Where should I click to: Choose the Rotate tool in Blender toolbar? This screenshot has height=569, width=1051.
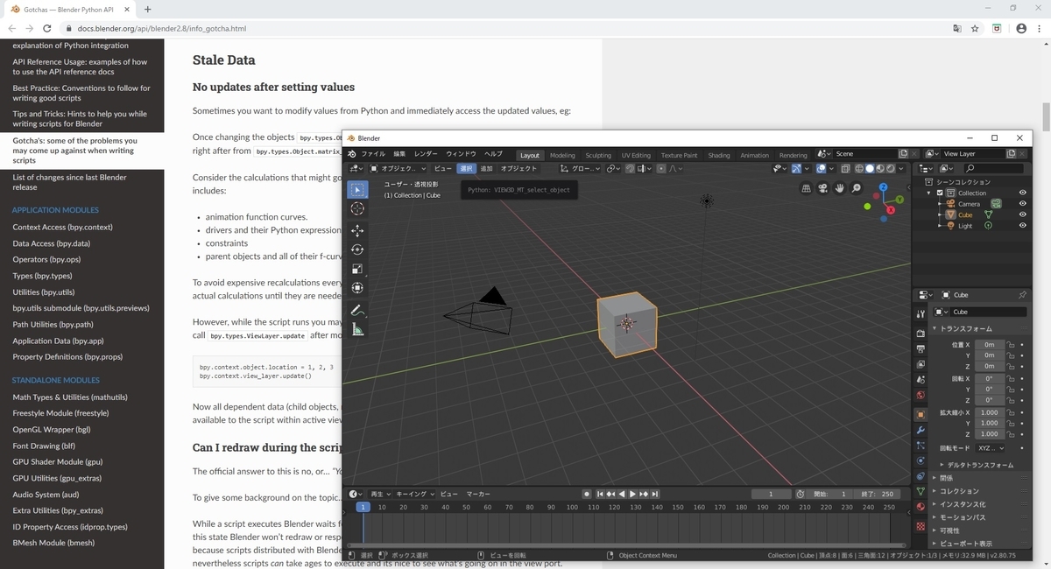tap(357, 249)
